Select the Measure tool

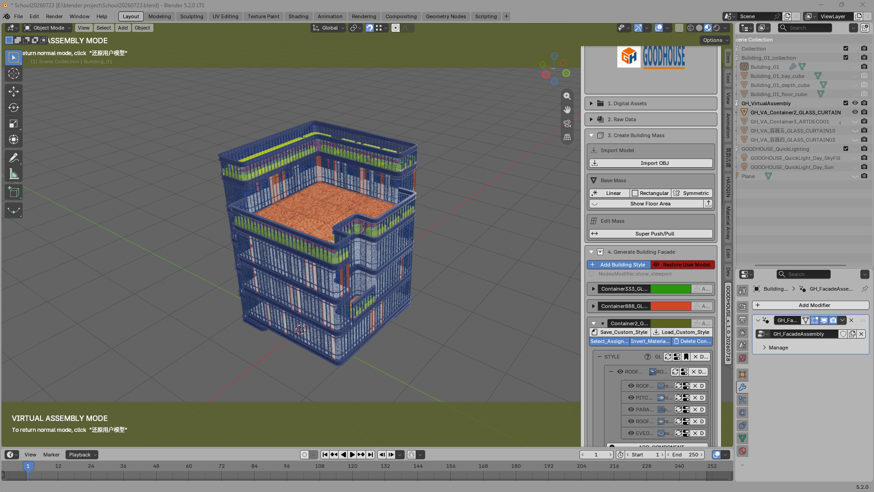tap(14, 174)
